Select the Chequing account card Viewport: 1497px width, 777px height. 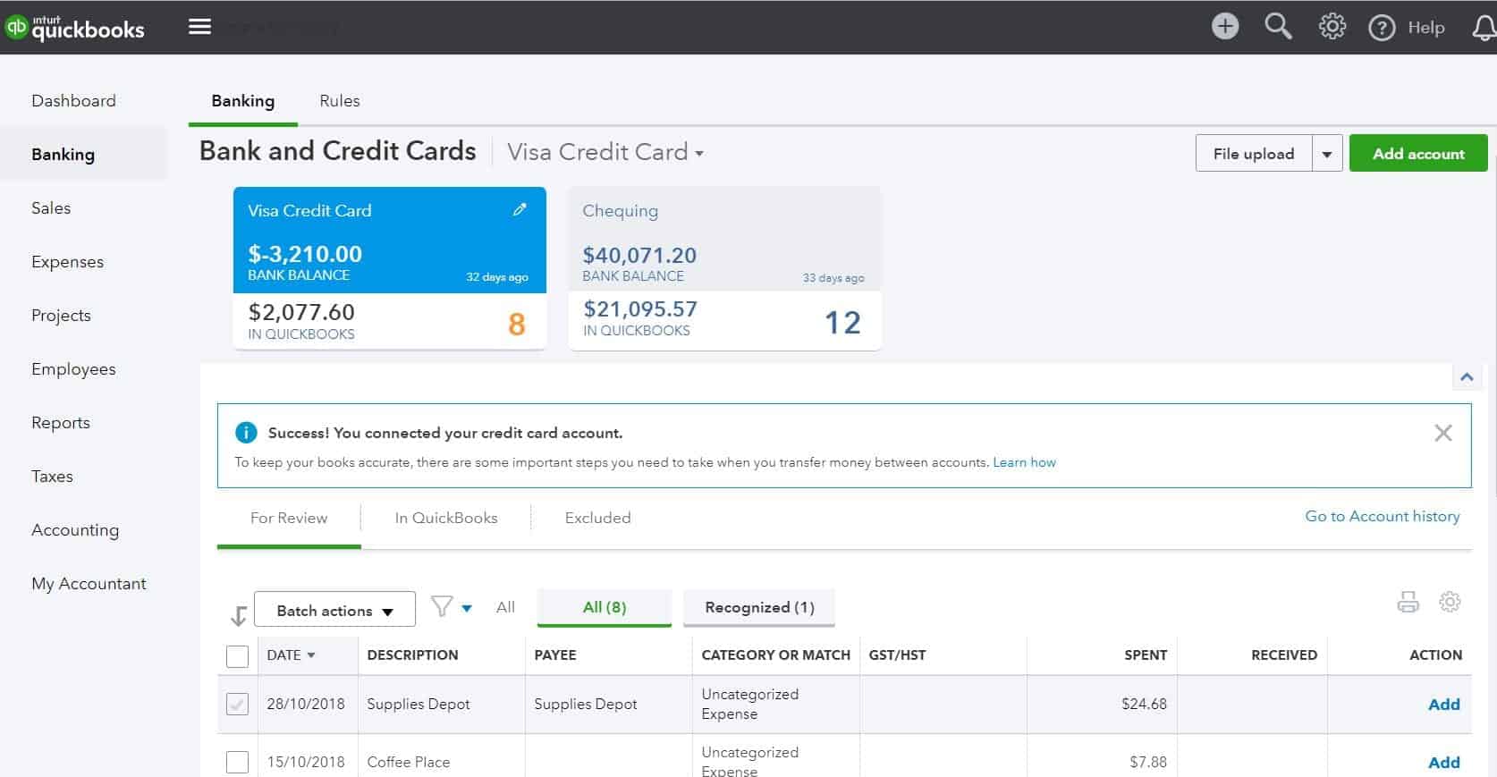pos(725,267)
